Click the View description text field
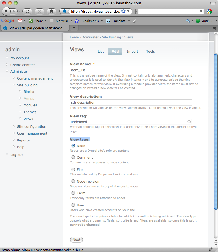This screenshot has width=218, height=252. coord(131,102)
